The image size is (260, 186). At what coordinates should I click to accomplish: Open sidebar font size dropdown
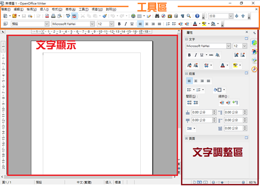(x=245, y=46)
